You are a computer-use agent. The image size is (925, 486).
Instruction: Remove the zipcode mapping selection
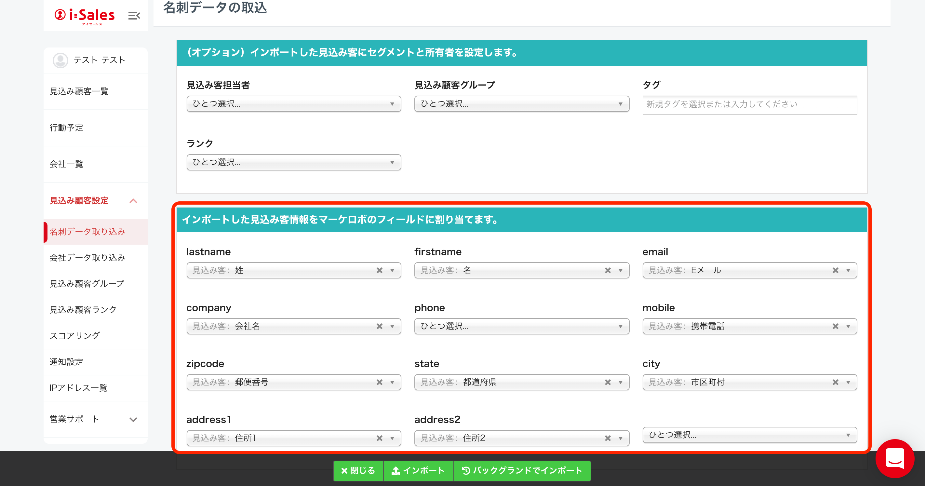click(x=379, y=382)
